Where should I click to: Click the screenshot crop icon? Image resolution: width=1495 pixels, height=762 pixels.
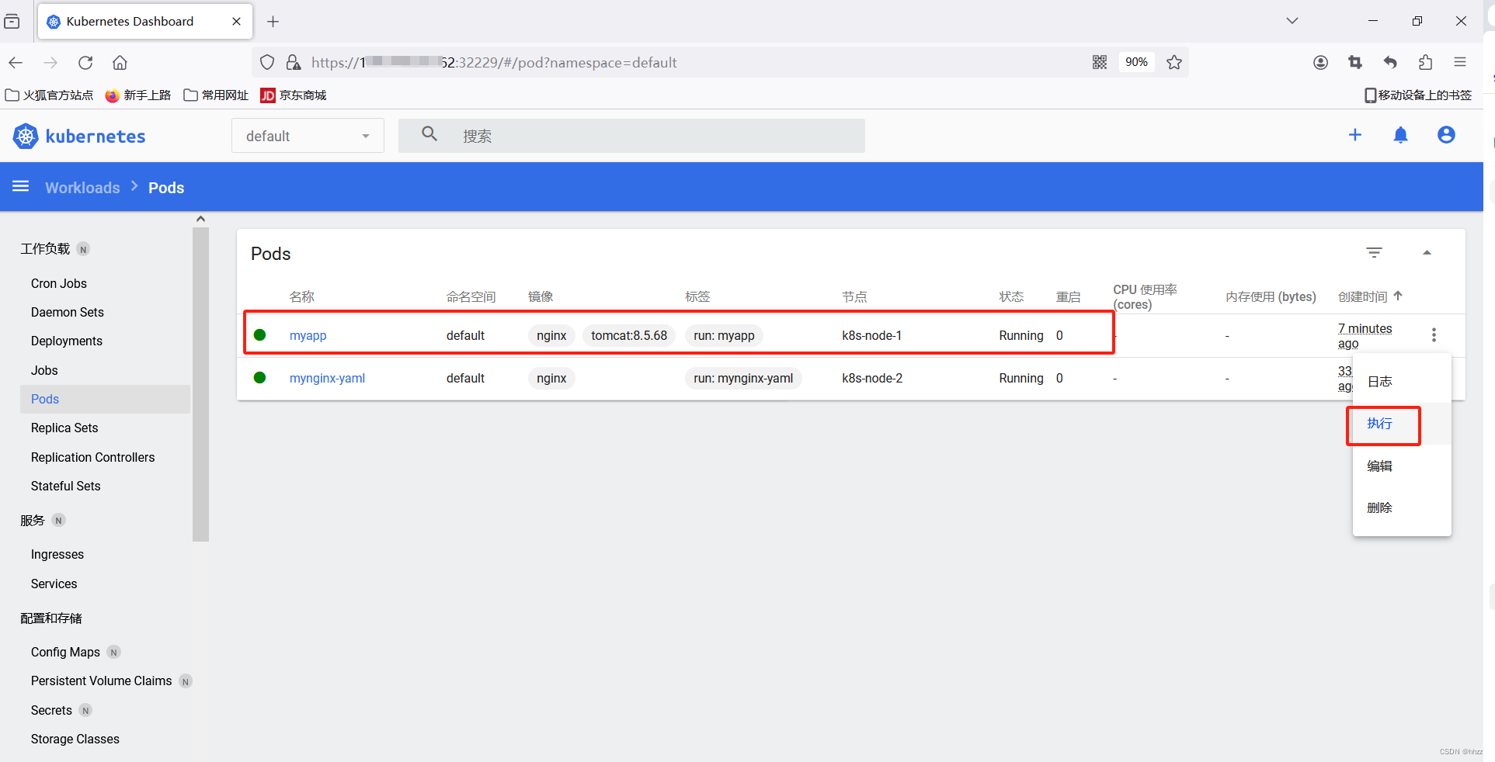tap(1355, 62)
